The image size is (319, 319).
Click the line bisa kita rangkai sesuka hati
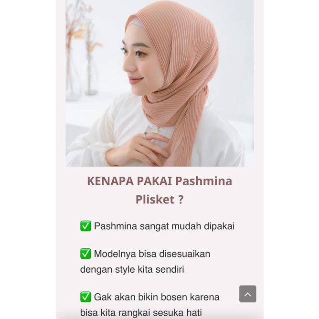coord(141,312)
